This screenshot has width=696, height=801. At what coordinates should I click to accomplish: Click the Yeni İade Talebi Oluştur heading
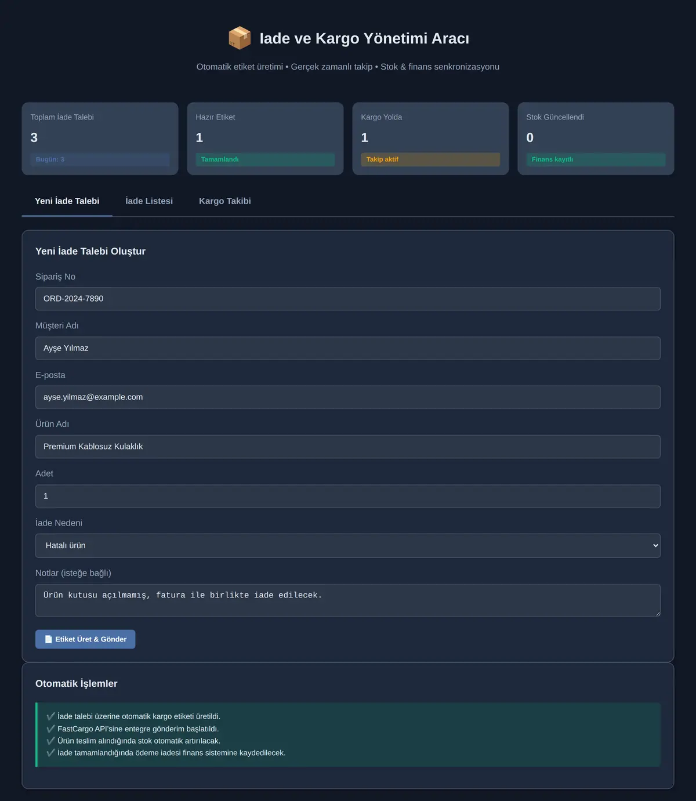coord(90,251)
